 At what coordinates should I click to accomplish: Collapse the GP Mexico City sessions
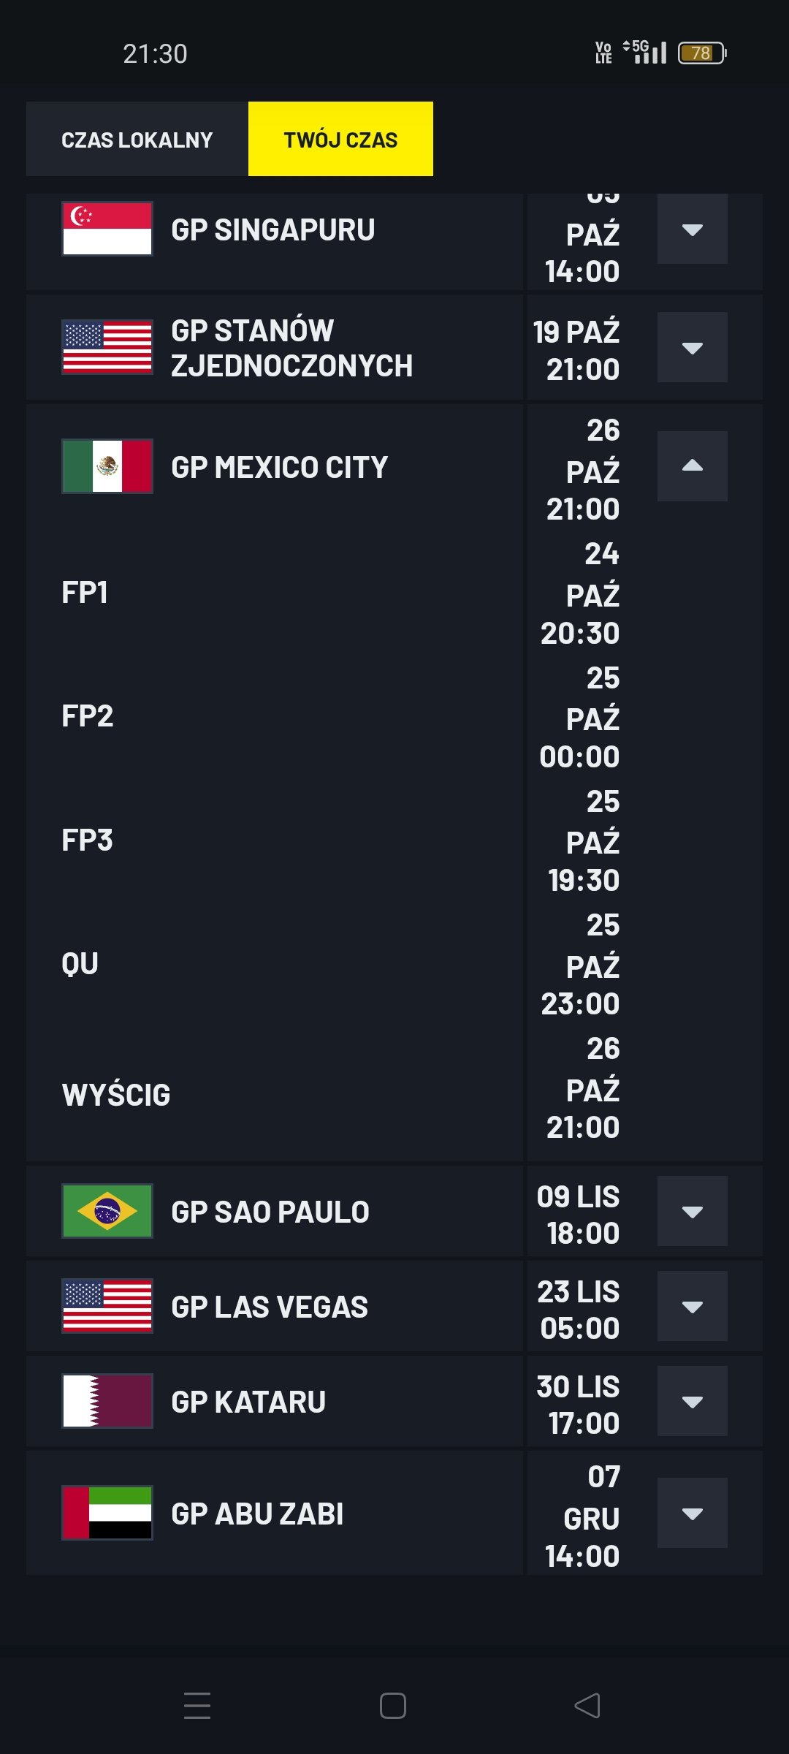(x=692, y=466)
